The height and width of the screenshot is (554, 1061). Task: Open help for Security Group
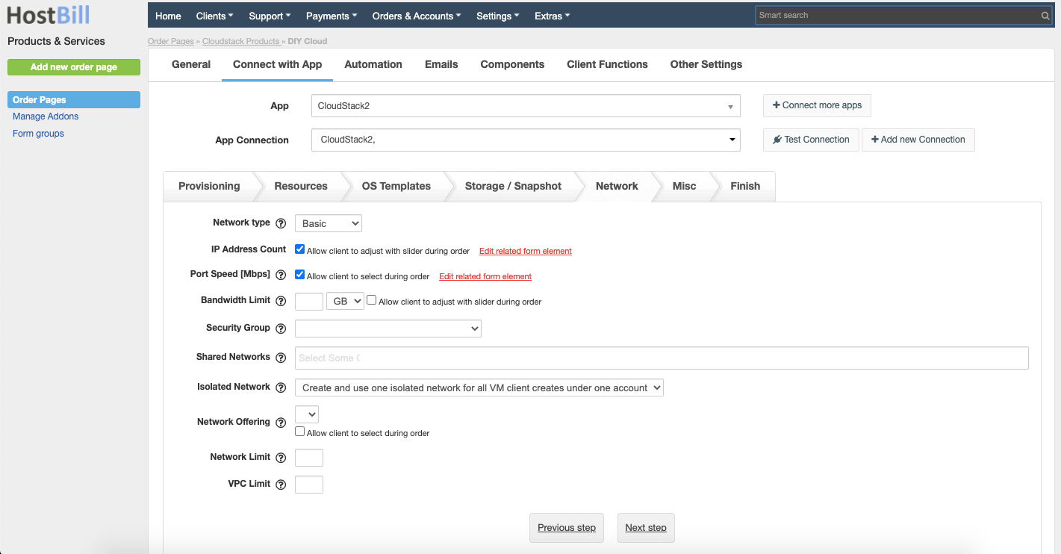pos(281,328)
